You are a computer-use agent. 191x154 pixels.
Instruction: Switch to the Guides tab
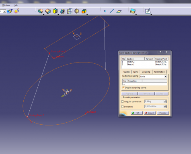[x=126, y=72]
